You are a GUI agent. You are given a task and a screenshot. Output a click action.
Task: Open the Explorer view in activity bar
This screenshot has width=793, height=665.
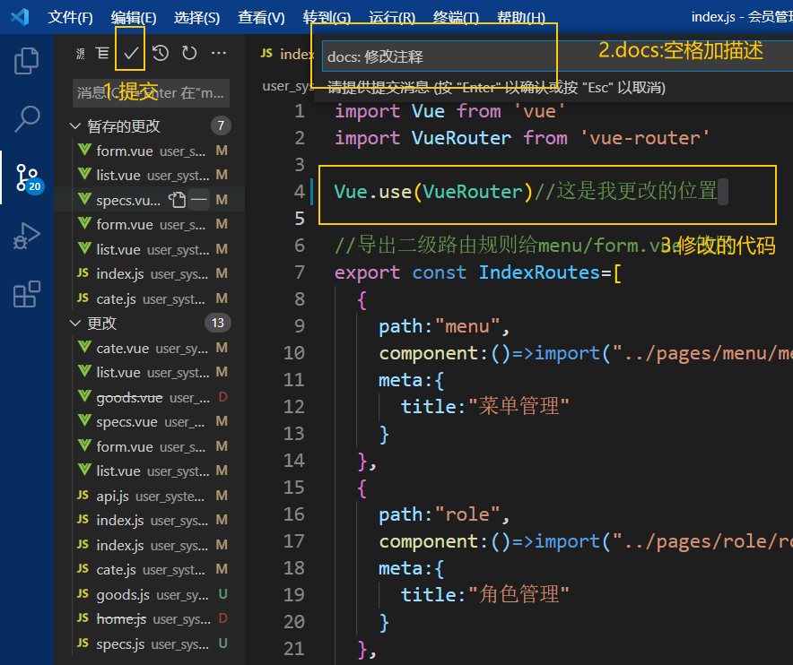[x=26, y=61]
